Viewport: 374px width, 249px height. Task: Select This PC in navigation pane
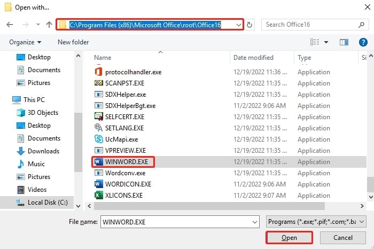29,100
